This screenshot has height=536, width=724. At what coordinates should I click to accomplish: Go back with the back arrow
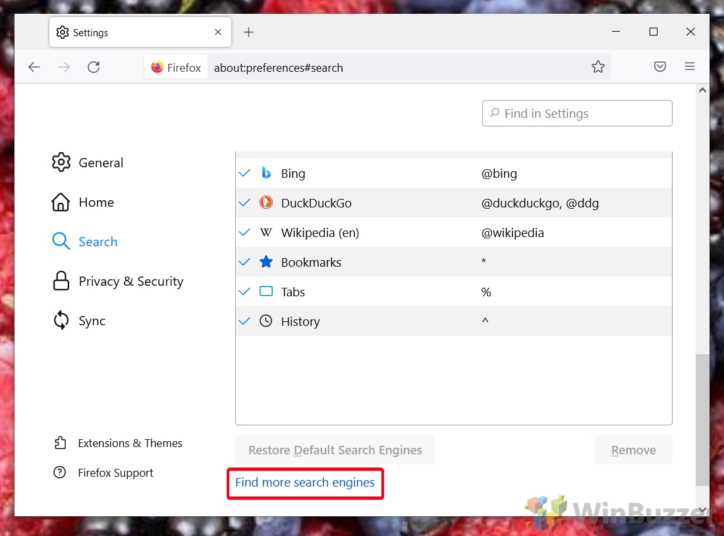(34, 67)
